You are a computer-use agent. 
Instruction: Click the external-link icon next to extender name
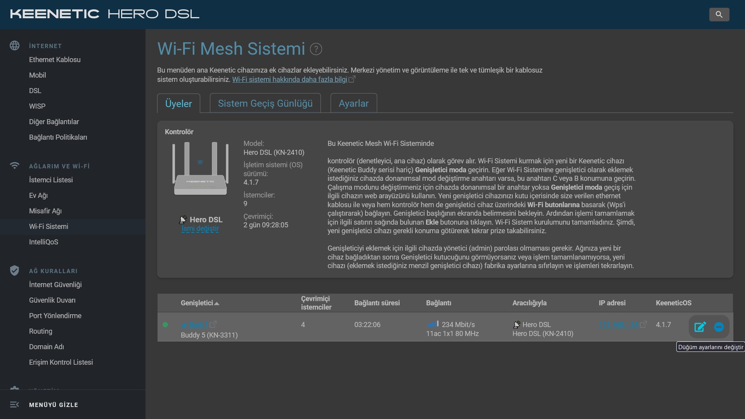tap(213, 324)
